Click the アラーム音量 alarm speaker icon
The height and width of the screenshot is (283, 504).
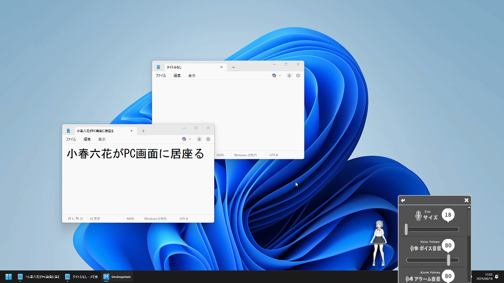(409, 279)
